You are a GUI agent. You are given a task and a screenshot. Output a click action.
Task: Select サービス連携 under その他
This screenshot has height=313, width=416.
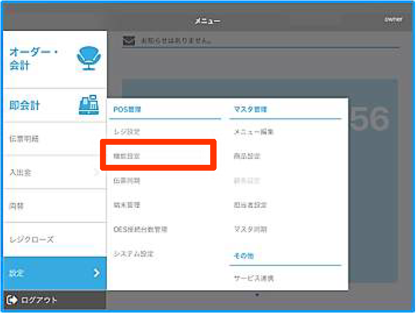pyautogui.click(x=253, y=279)
